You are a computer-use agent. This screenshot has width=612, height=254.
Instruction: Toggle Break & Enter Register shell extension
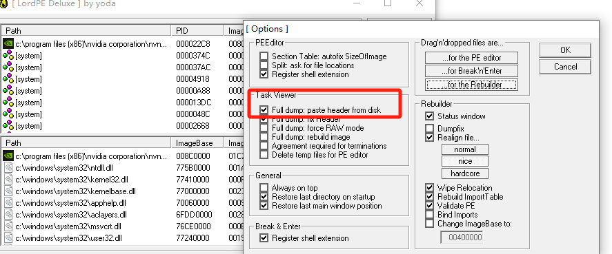tap(264, 237)
